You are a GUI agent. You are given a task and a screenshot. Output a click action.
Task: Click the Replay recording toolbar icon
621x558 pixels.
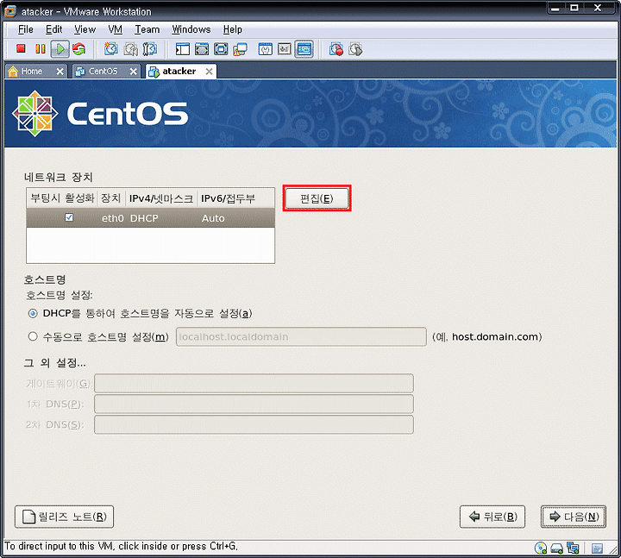point(355,49)
